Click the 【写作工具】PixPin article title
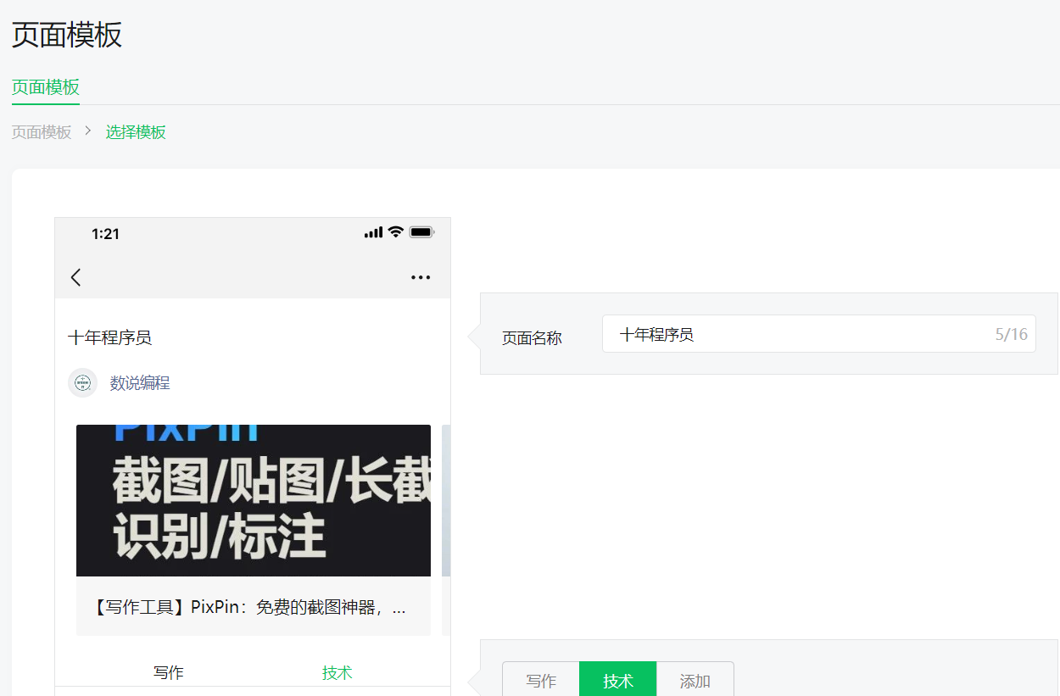 [248, 607]
